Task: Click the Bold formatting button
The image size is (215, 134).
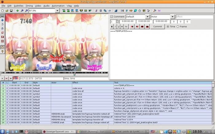Action: pos(112,27)
